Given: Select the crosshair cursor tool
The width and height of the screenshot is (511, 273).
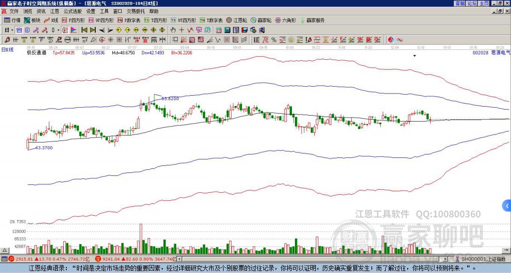Looking at the screenshot, I should pos(182,30).
